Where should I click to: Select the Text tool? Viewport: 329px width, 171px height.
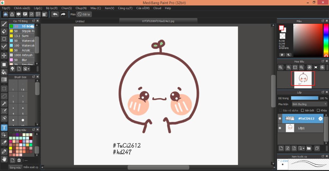pos(4,127)
